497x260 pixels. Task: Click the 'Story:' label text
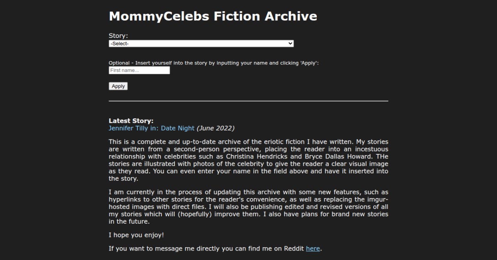pyautogui.click(x=118, y=36)
